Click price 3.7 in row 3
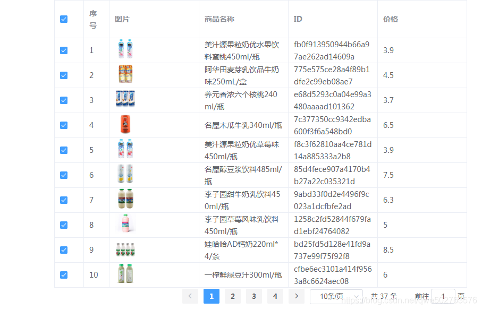This screenshot has width=482, height=310. pyautogui.click(x=388, y=100)
